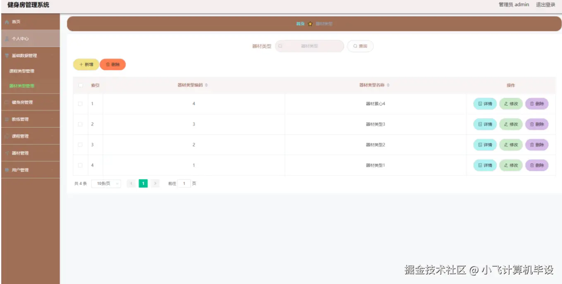Click 详情 document icon for 器材类型3

pos(480,124)
